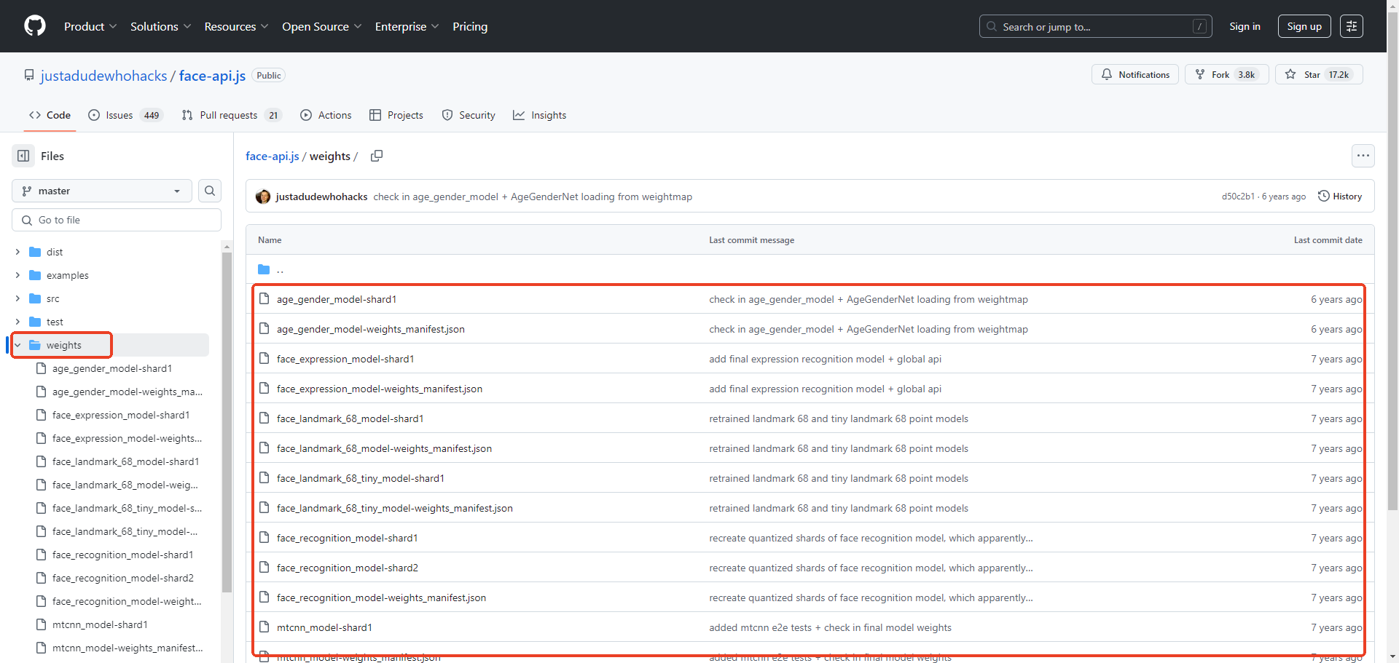Click the Go to file input
Image resolution: width=1399 pixels, height=663 pixels.
click(117, 220)
